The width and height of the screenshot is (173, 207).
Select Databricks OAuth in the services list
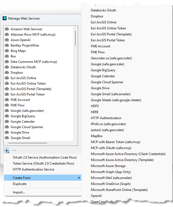point(23,67)
